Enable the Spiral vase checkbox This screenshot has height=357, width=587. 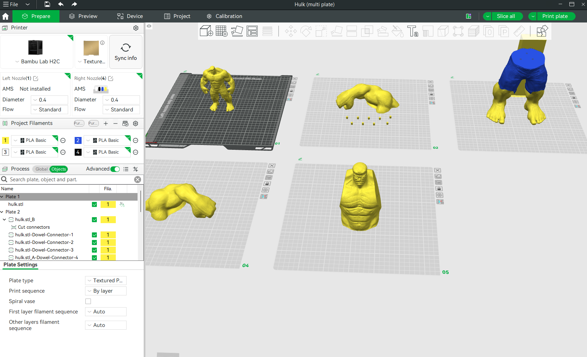[88, 301]
